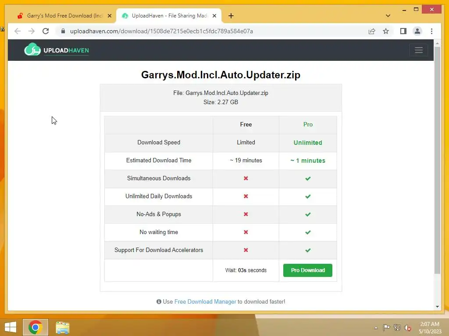The height and width of the screenshot is (336, 449).
Task: Click the green Pro Download button
Action: click(x=307, y=270)
